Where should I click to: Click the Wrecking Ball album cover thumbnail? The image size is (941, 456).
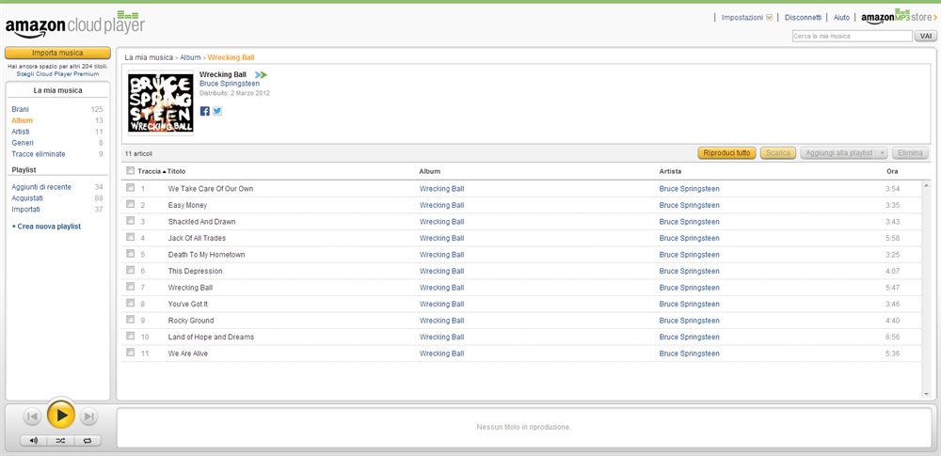(x=160, y=102)
